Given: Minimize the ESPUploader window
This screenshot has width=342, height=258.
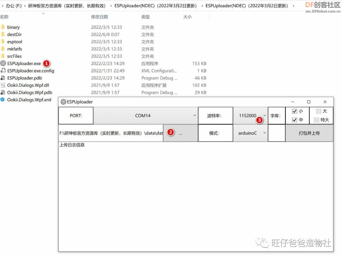Looking at the screenshot, I should (293, 102).
